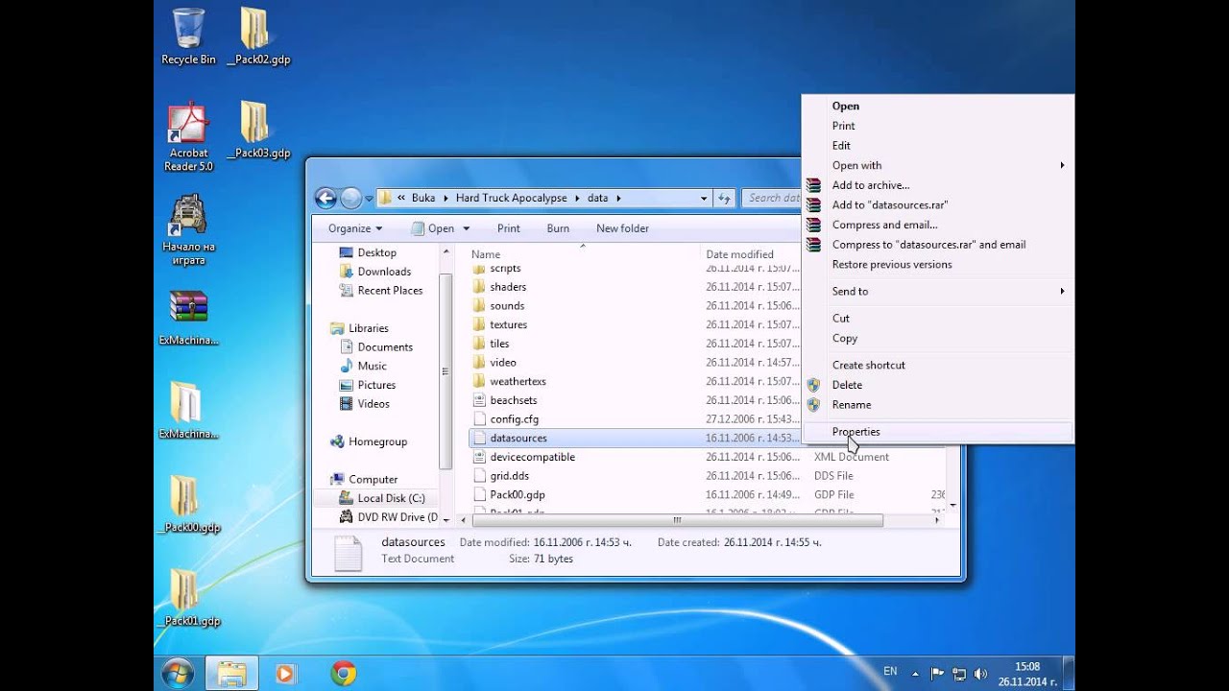This screenshot has width=1229, height=691.
Task: Launch the media player taskbar icon
Action: coord(285,674)
